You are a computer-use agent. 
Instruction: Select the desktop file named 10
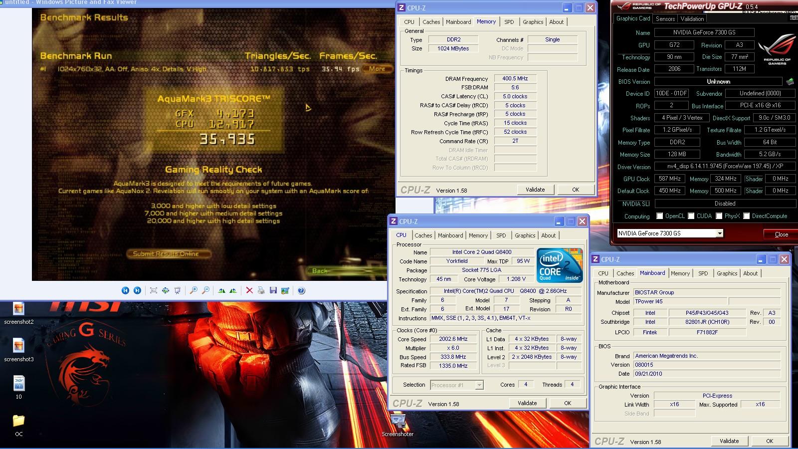(19, 388)
